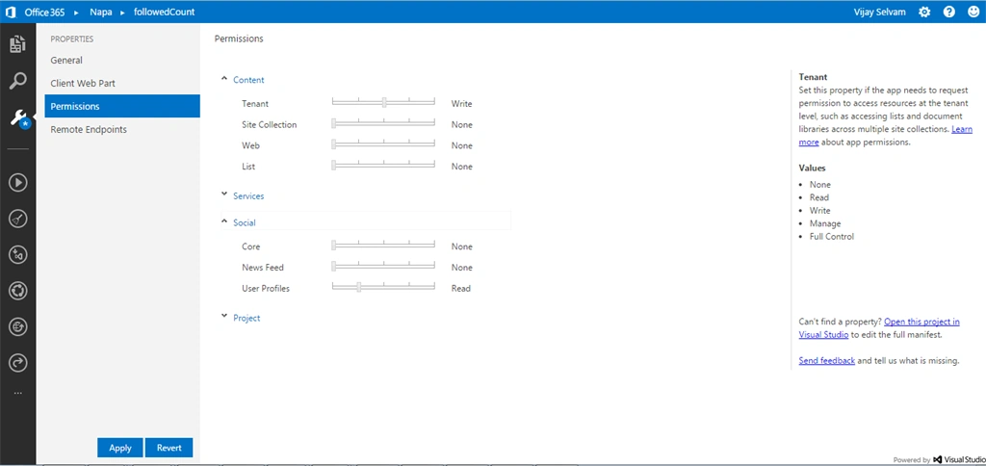The height and width of the screenshot is (466, 986).
Task: Click the Run project play icon
Action: coord(18,182)
